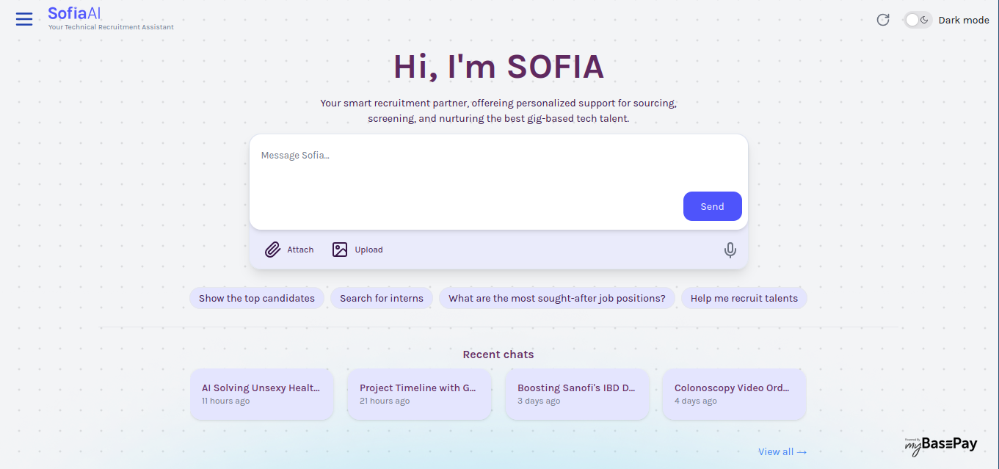
Task: Open the "AI Solving Unsexy Healt..." chat
Action: click(261, 394)
